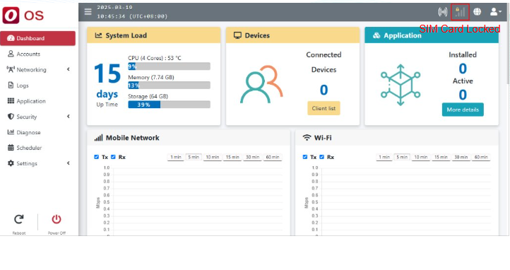This screenshot has width=510, height=270.
Task: Select 10 min range for Mobile Network
Action: point(213,157)
